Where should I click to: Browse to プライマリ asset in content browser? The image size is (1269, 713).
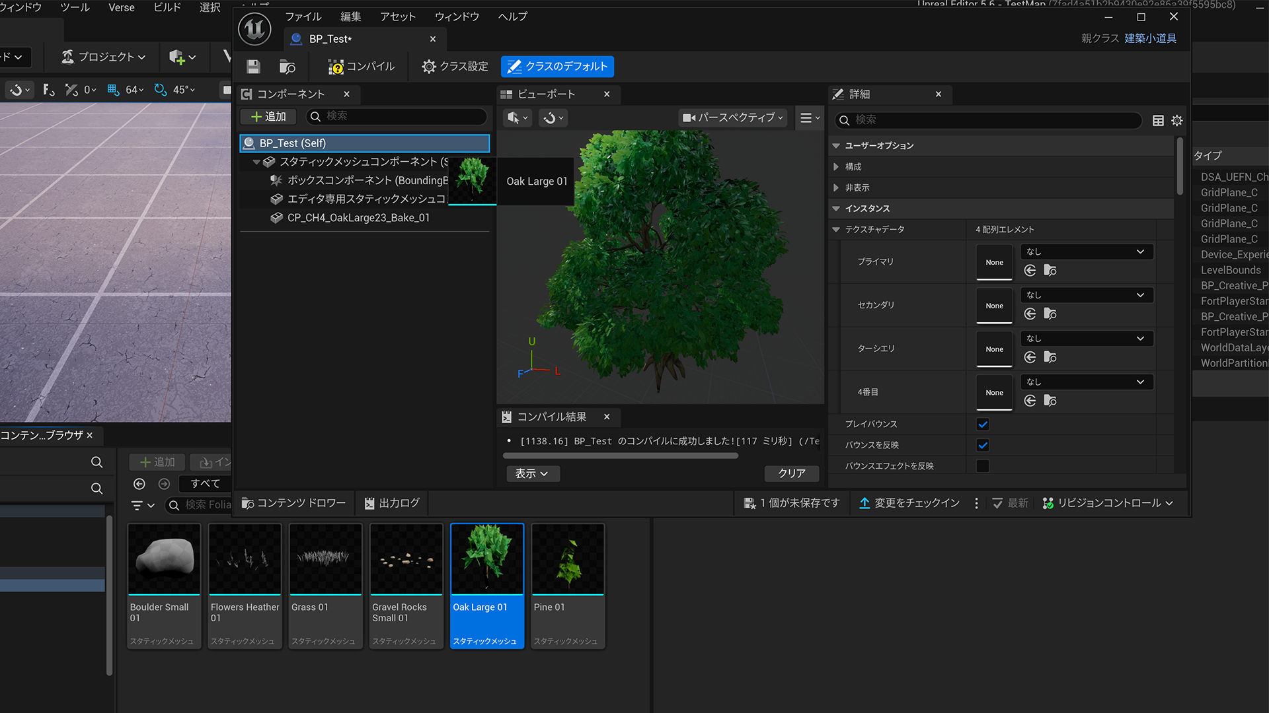[1050, 270]
